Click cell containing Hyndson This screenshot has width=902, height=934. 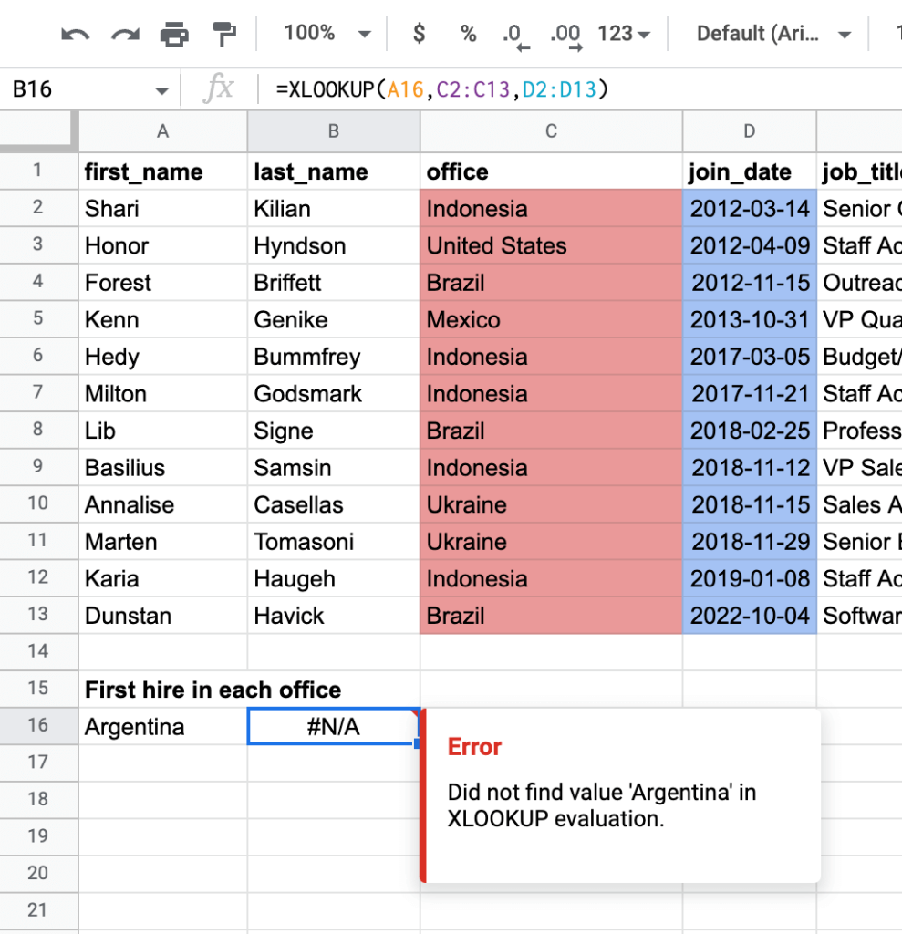[x=334, y=245]
